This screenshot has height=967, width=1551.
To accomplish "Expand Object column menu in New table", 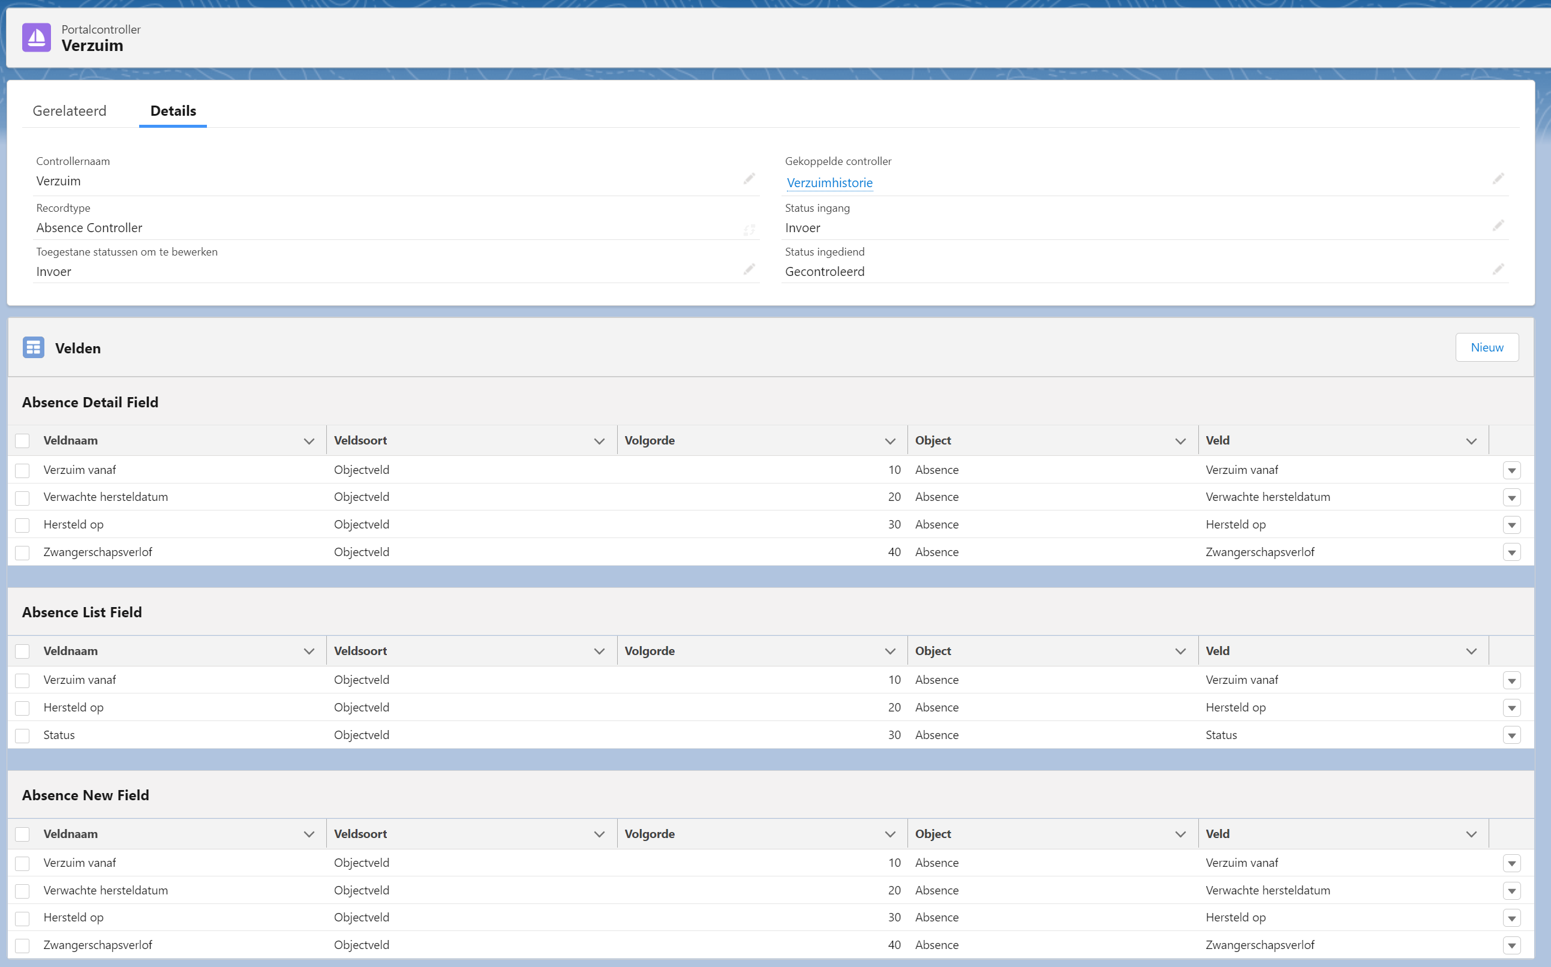I will point(1180,834).
